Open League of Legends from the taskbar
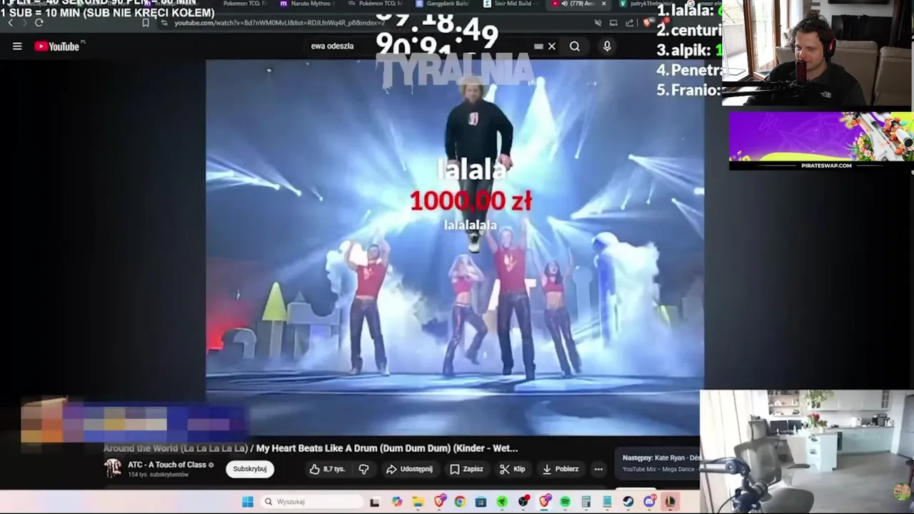 click(670, 502)
